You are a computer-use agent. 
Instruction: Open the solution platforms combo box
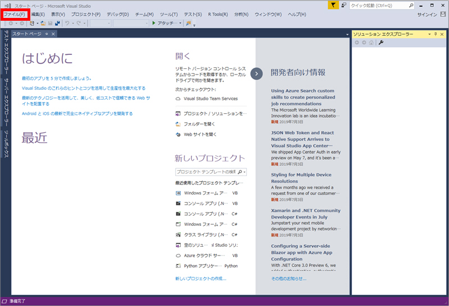pos(131,24)
